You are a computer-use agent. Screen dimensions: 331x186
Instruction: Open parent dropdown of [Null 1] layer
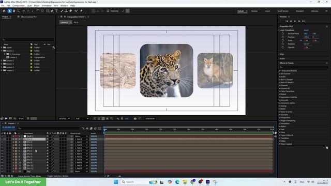point(81,136)
